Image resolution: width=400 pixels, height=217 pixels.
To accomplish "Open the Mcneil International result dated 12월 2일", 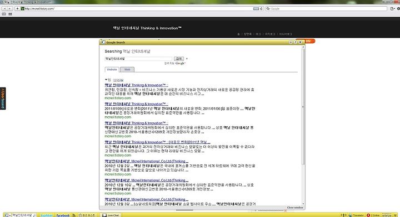I will pos(147,161).
